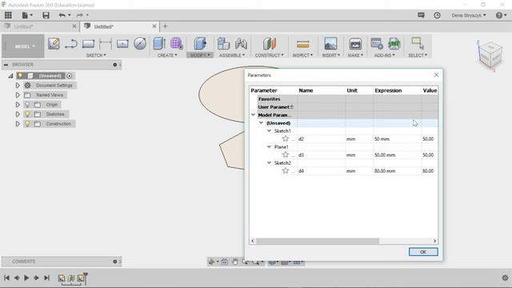Click the Joint assemble icon
This screenshot has height=288, width=512.
coord(241,43)
